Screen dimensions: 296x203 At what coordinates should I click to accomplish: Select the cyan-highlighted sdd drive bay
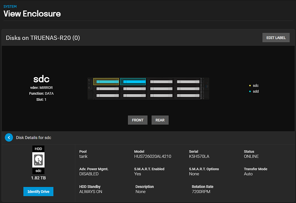pyautogui.click(x=133, y=82)
